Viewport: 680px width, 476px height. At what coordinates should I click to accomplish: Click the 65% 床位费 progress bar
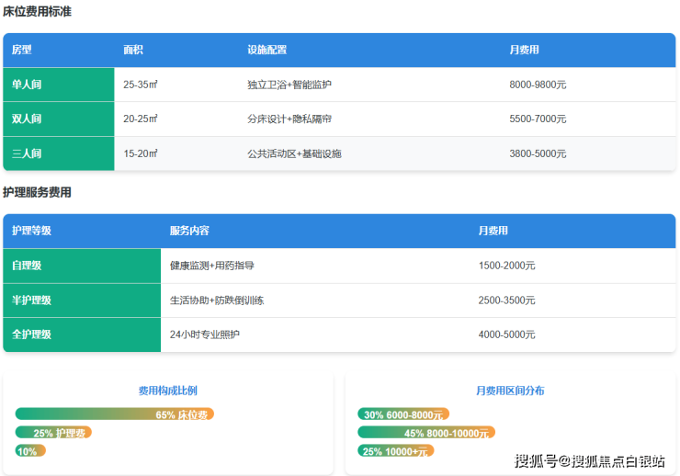[115, 414]
